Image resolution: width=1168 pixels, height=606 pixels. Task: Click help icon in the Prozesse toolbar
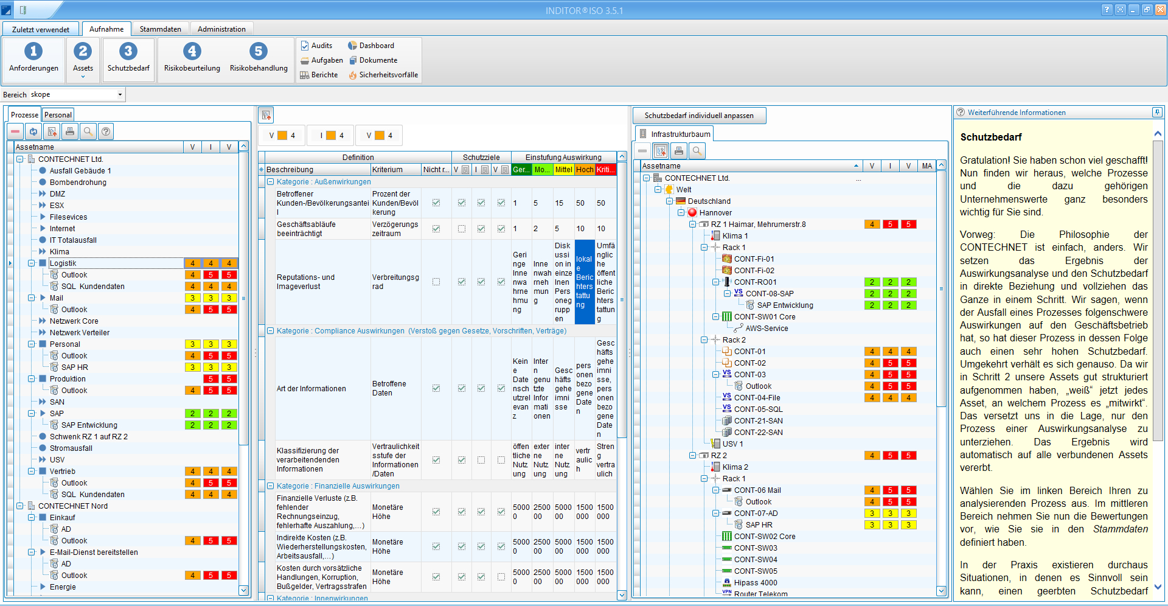pyautogui.click(x=106, y=131)
